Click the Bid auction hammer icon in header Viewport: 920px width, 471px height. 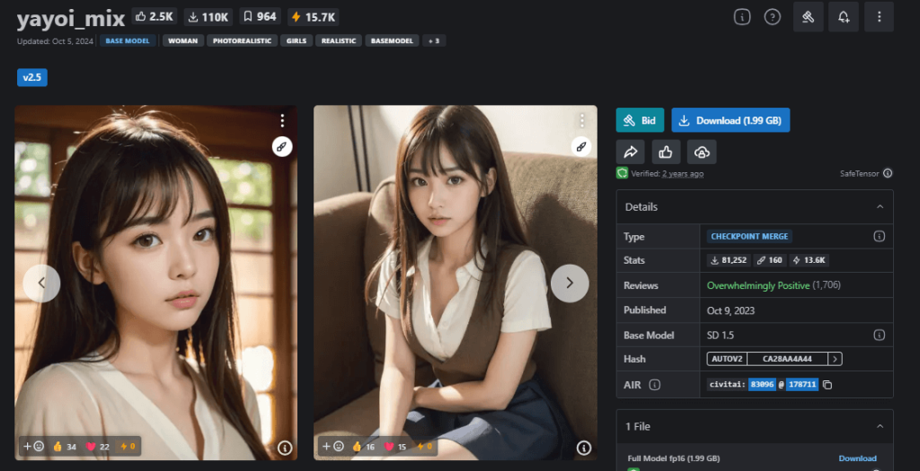coord(808,17)
